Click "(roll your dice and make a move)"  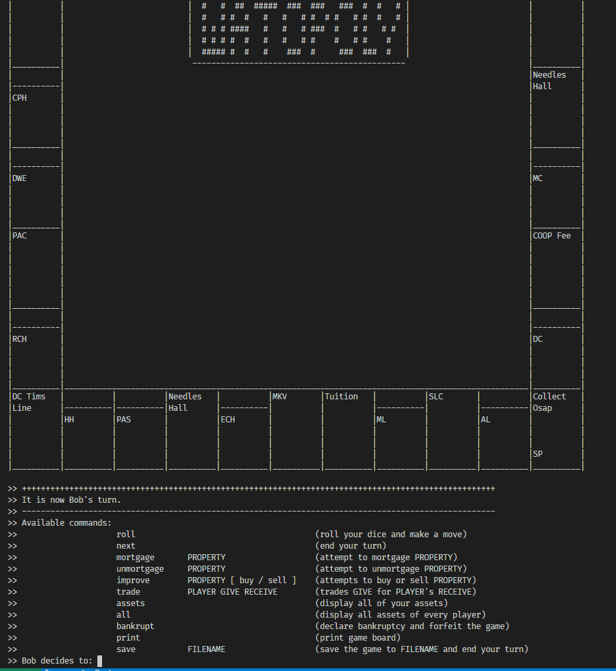tap(392, 535)
